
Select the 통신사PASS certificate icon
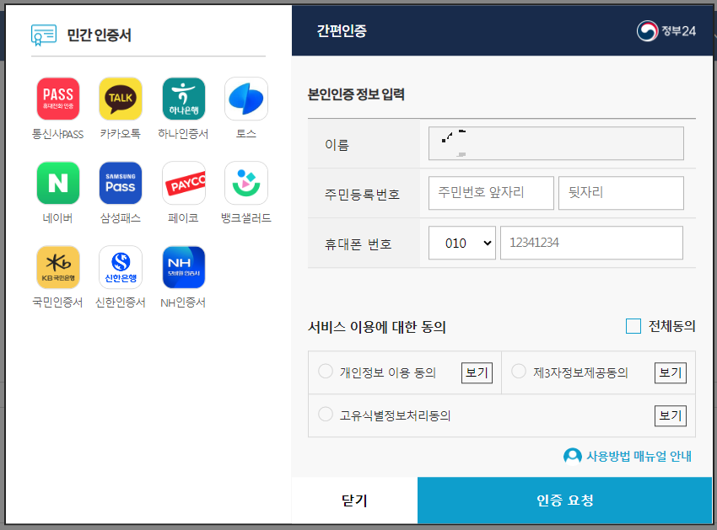coord(58,99)
